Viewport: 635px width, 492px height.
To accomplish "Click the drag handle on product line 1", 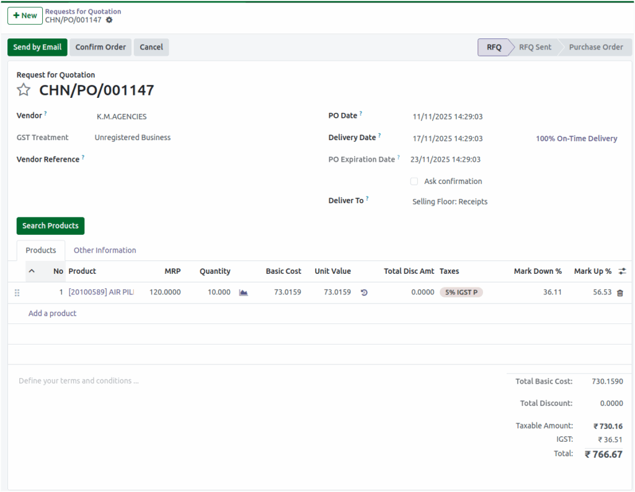I will (x=17, y=292).
